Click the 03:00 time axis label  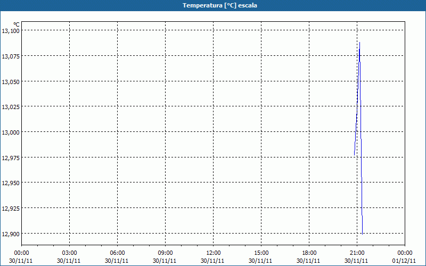tap(69, 253)
